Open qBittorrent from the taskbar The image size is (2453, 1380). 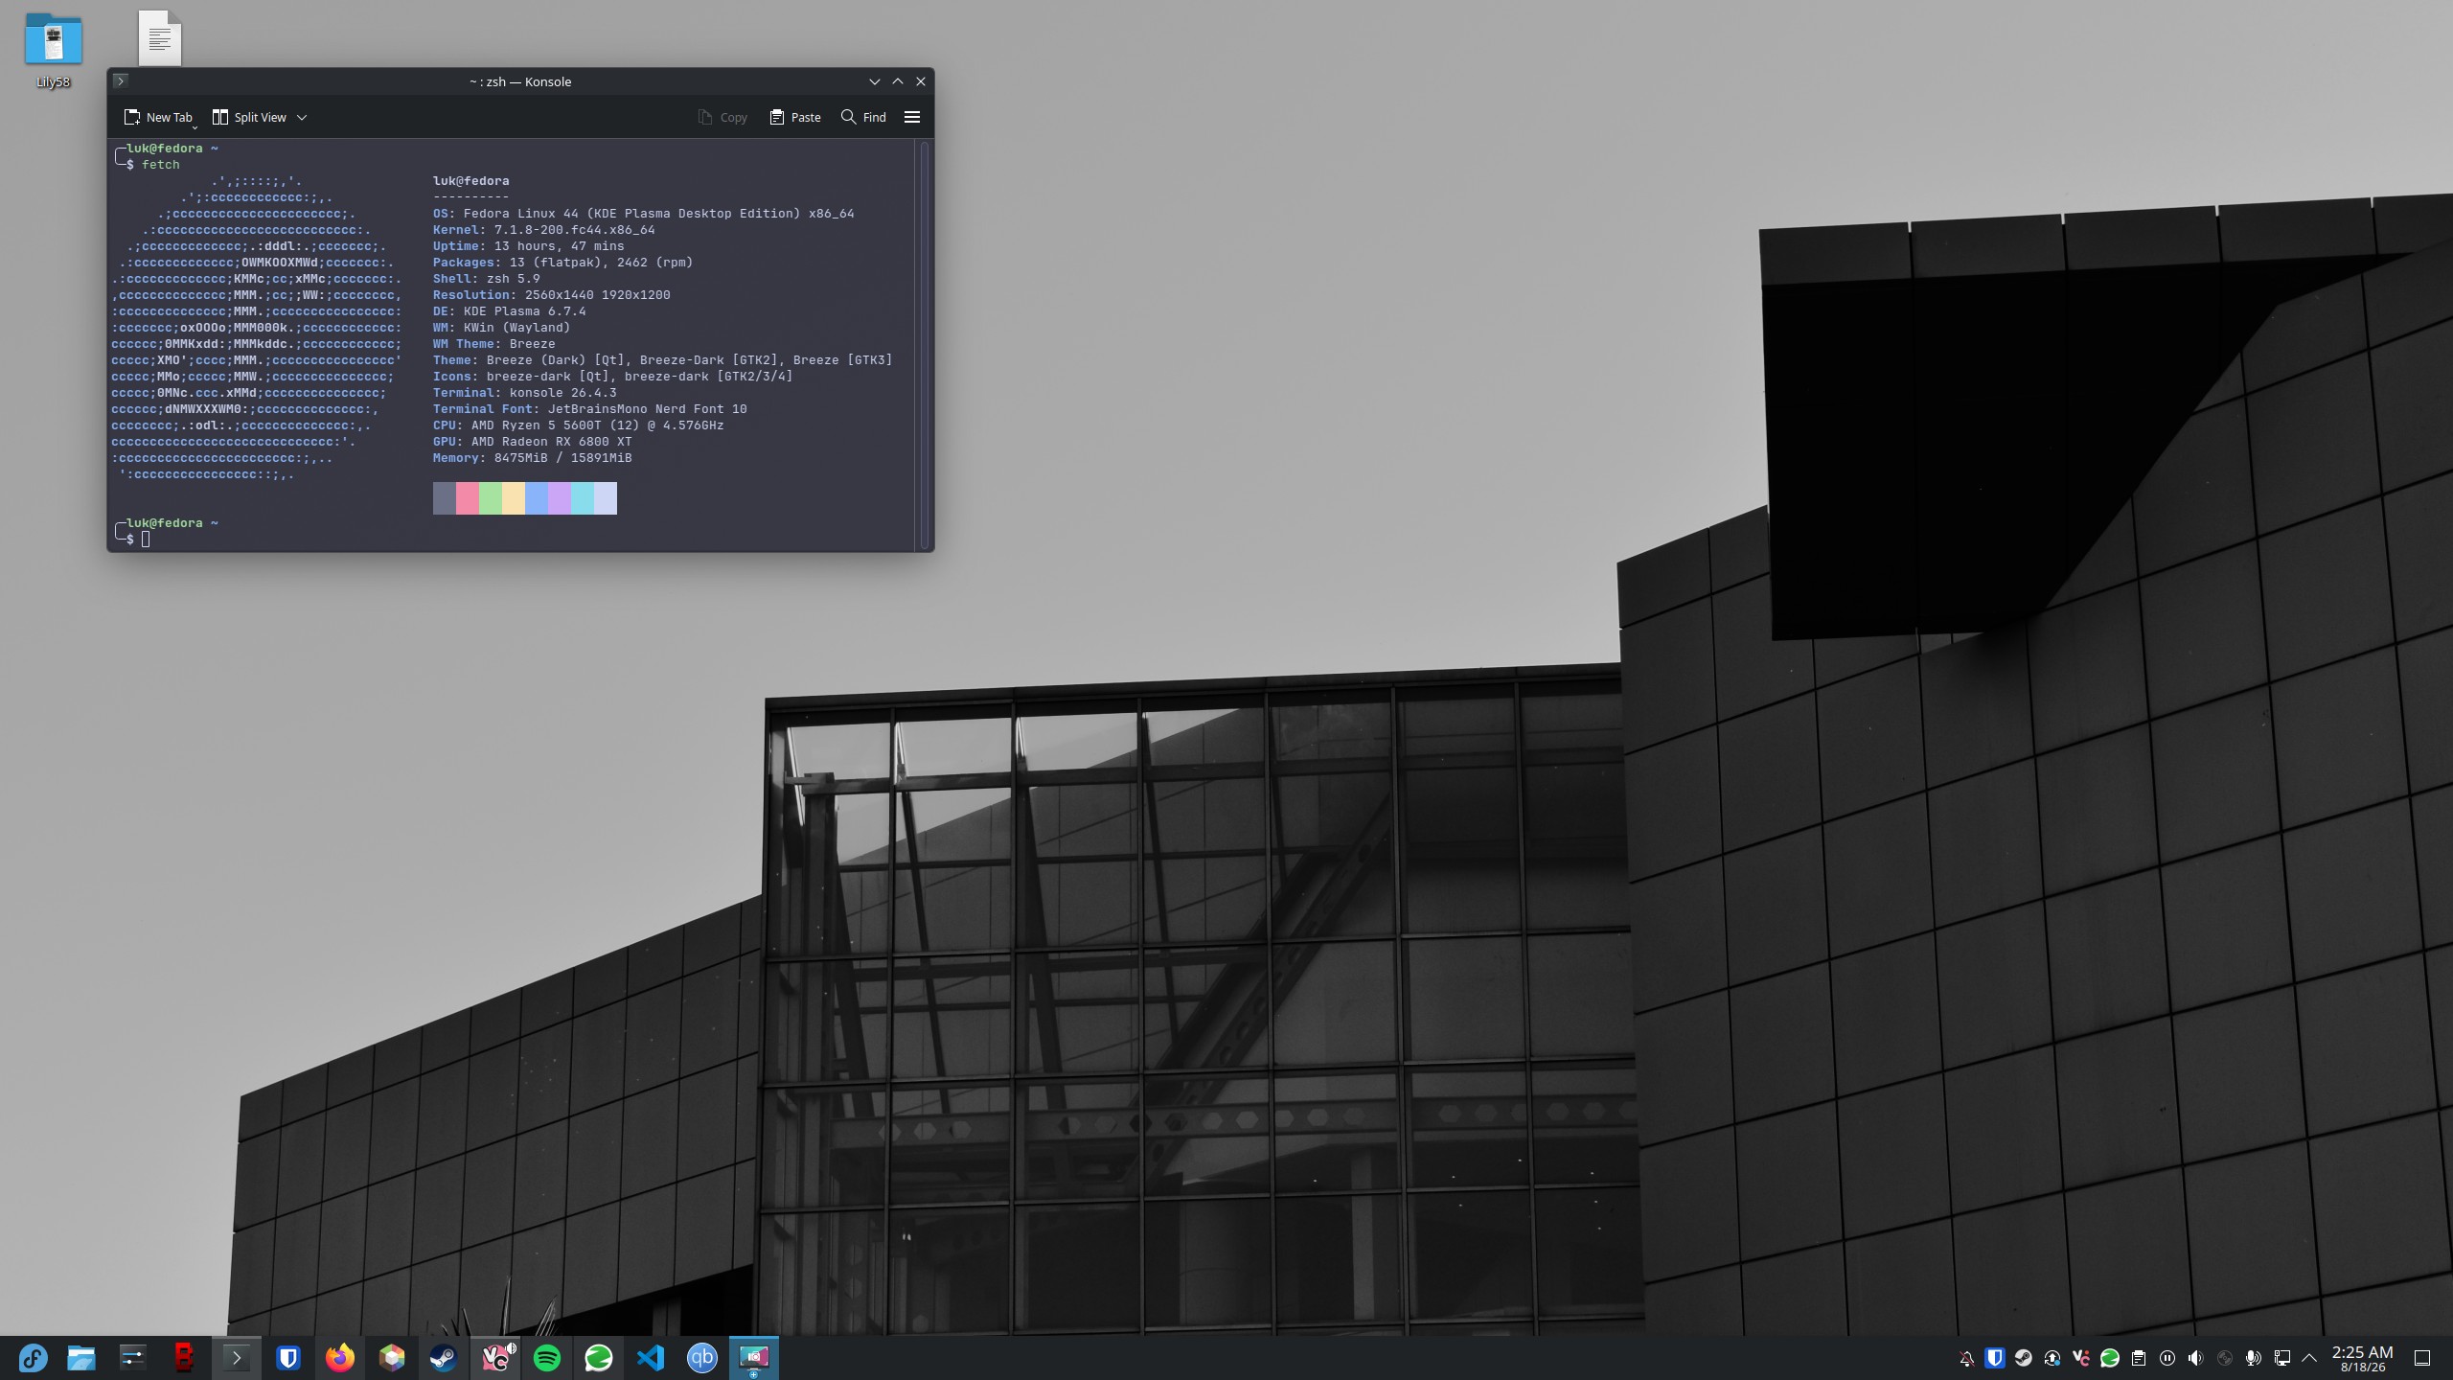701,1358
